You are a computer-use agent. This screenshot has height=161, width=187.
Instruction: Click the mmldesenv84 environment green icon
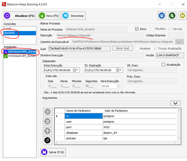(x=5, y=56)
